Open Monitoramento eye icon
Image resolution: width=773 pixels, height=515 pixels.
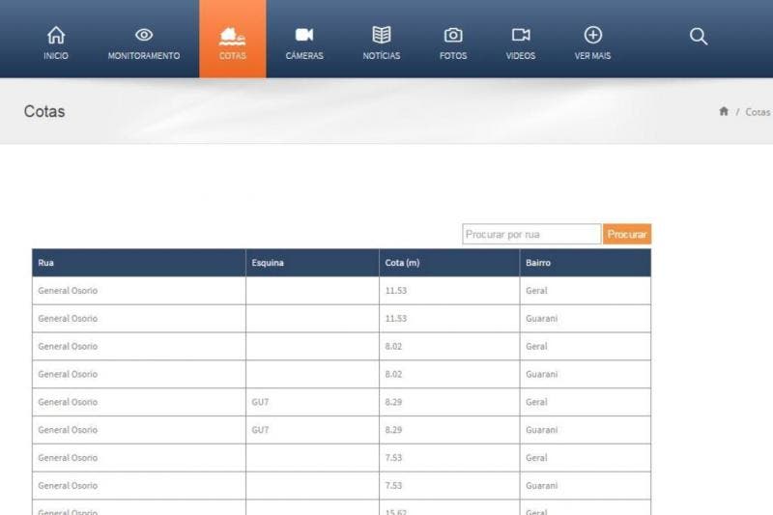coord(144,36)
